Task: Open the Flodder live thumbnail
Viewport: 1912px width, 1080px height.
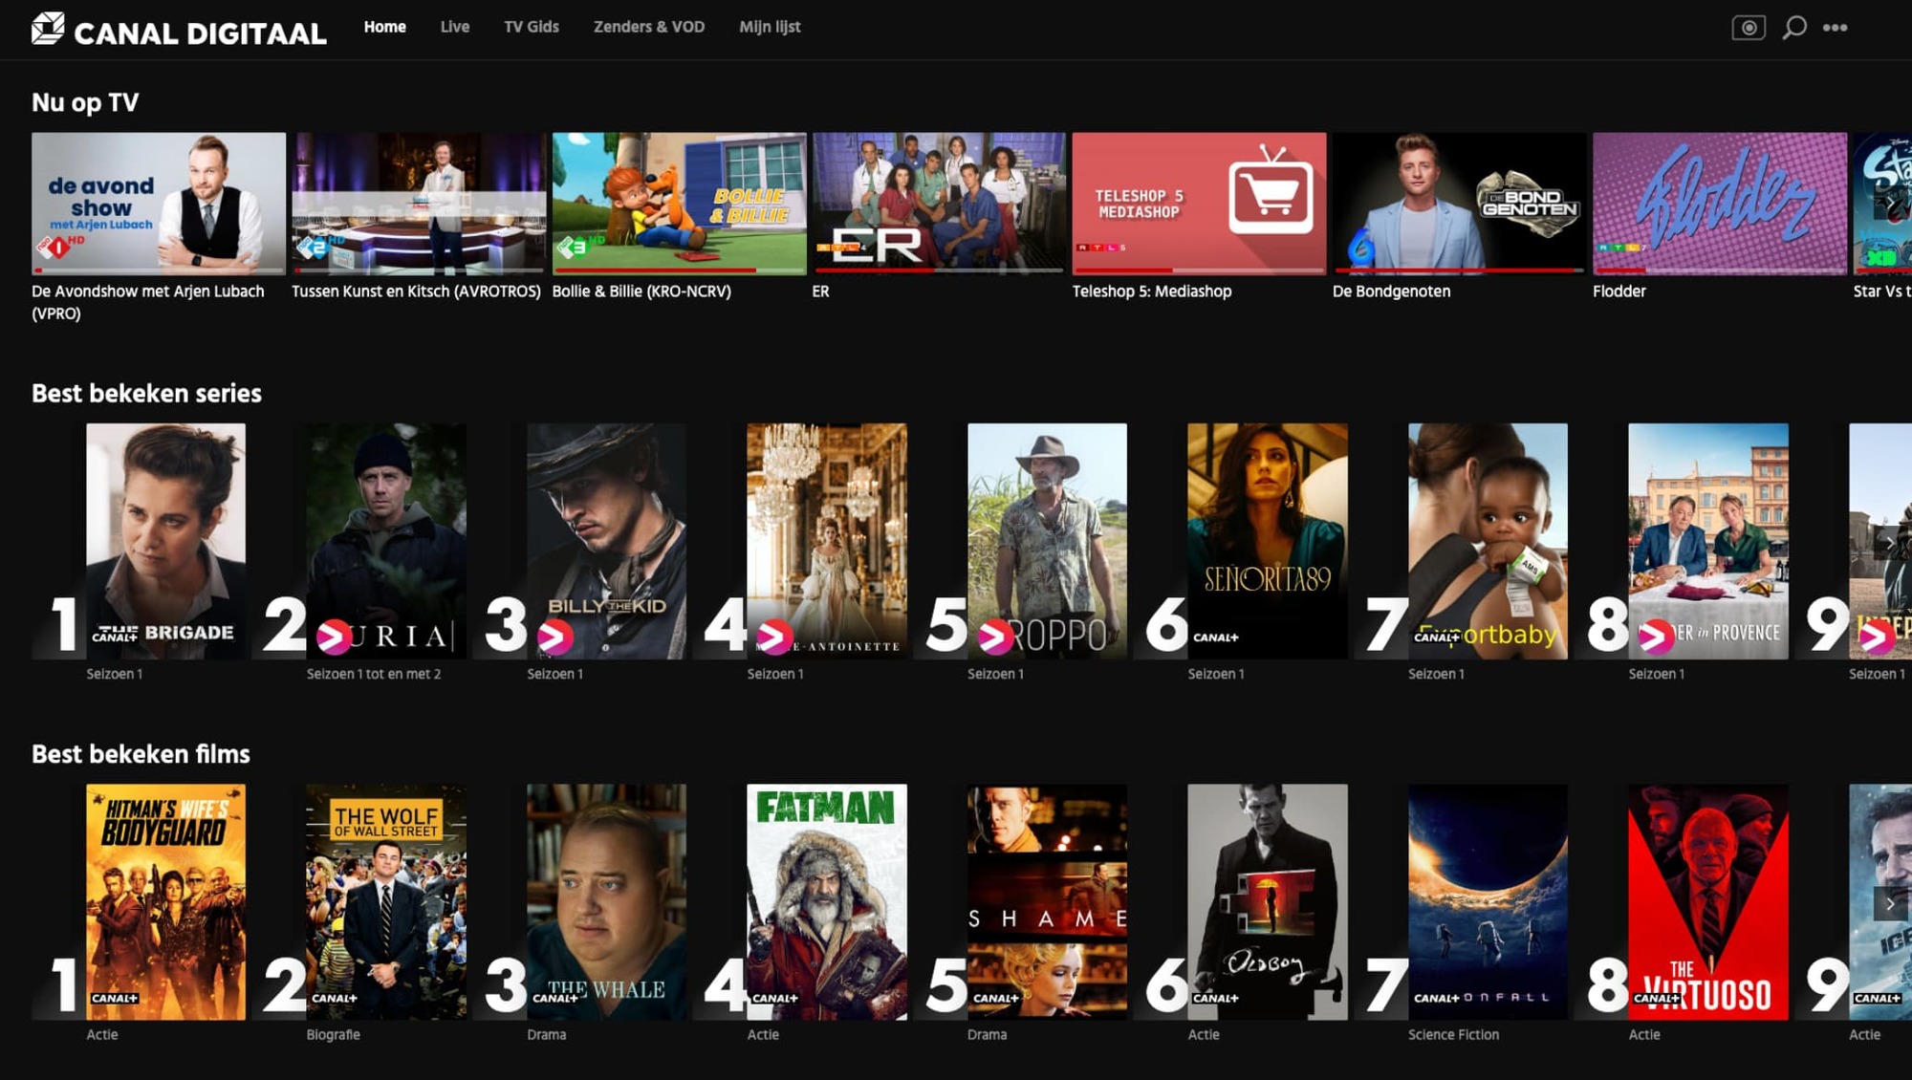Action: tap(1720, 204)
